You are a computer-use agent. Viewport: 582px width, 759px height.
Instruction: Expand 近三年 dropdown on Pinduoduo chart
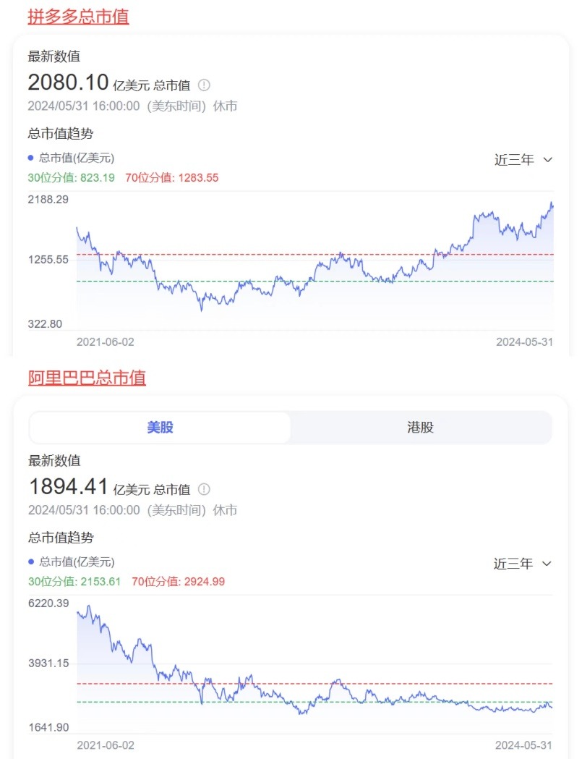click(x=523, y=160)
